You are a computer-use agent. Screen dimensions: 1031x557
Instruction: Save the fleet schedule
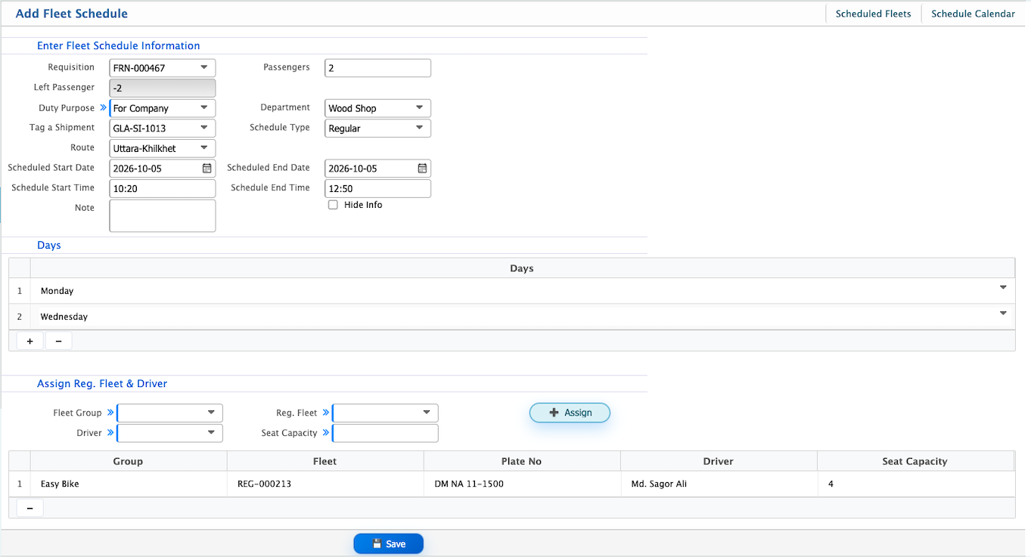tap(388, 544)
